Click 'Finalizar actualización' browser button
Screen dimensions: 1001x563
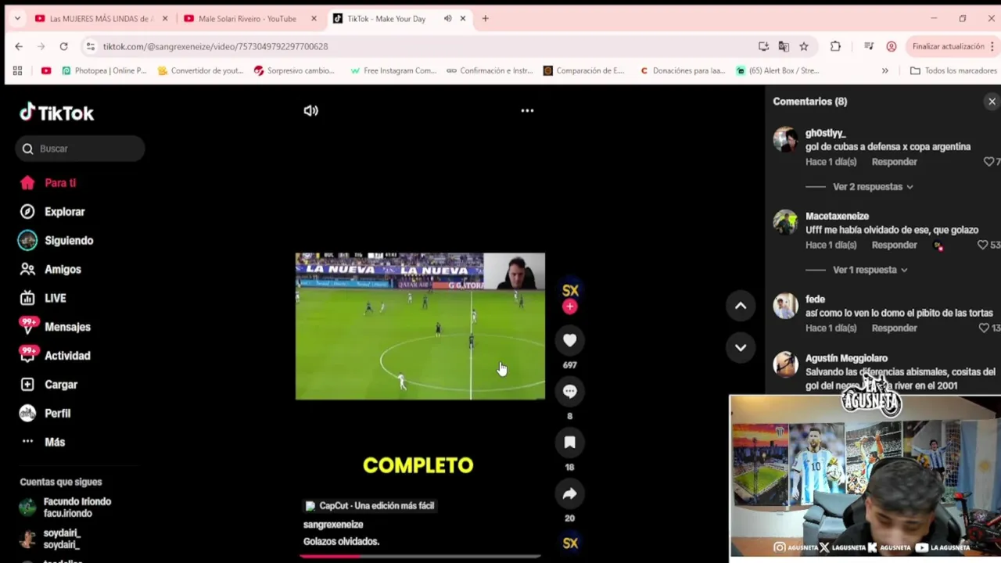point(949,47)
